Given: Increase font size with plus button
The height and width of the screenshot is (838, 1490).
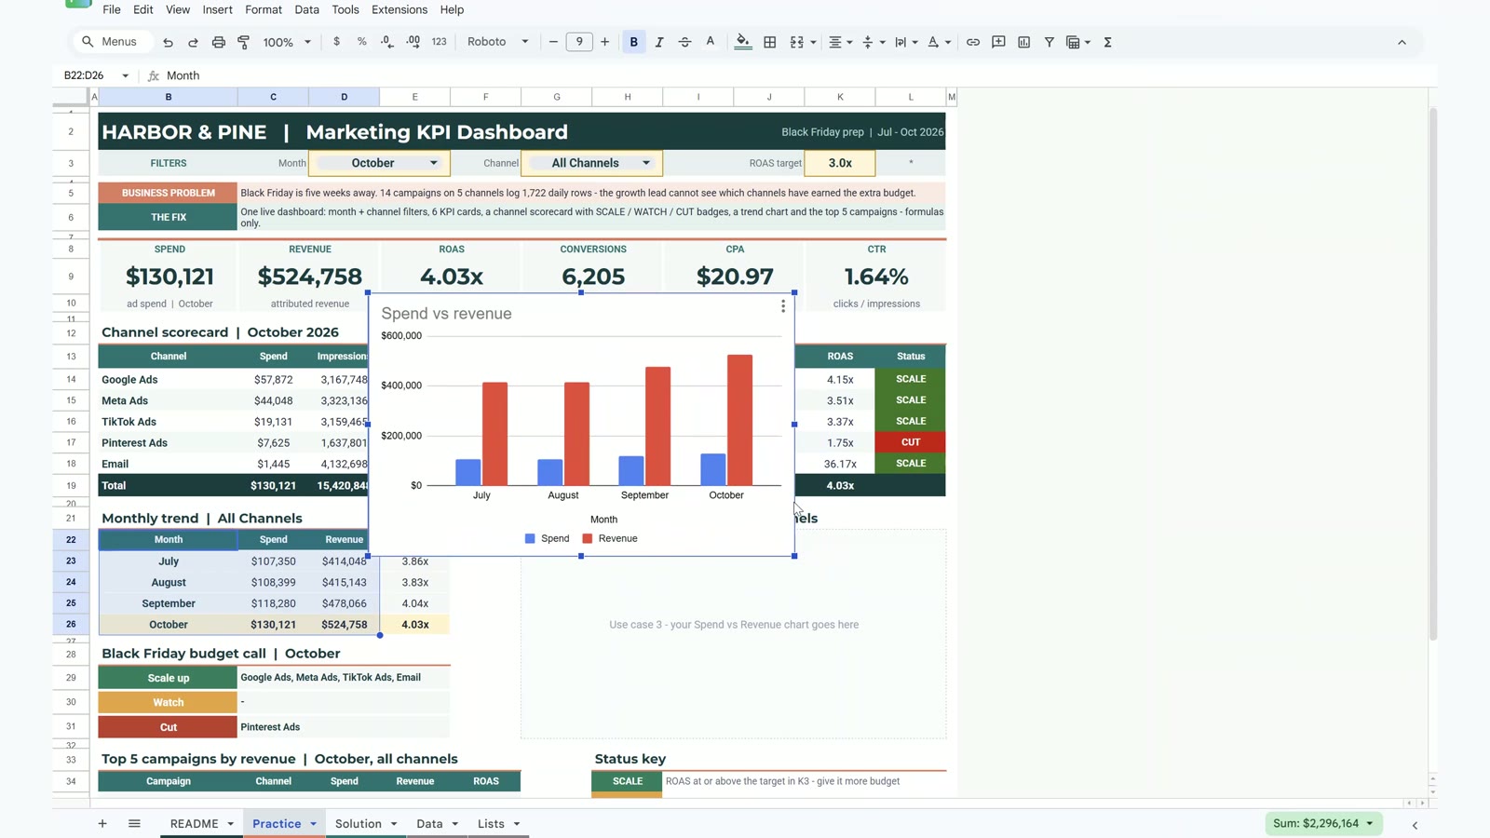Looking at the screenshot, I should [x=605, y=42].
